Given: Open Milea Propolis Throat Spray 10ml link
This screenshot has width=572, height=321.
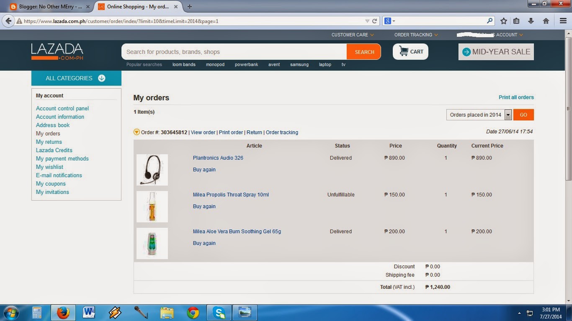Looking at the screenshot, I should (x=231, y=195).
